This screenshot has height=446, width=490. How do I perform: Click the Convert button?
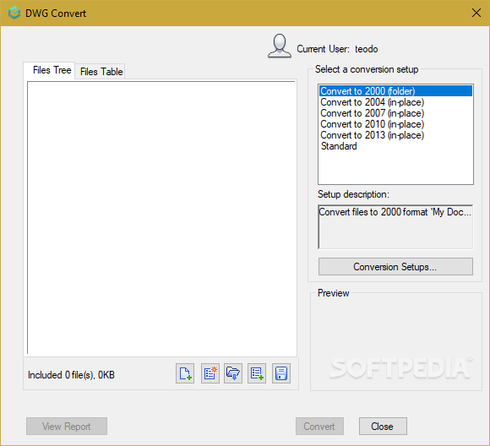click(319, 426)
